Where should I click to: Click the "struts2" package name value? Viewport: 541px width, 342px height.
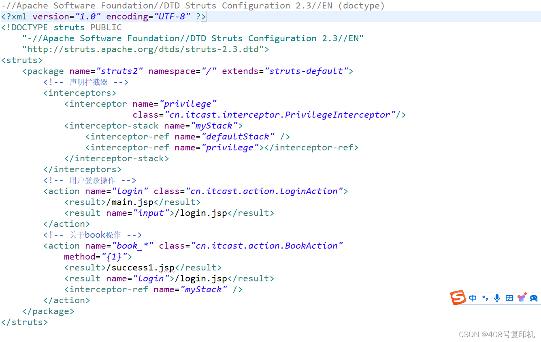119,71
